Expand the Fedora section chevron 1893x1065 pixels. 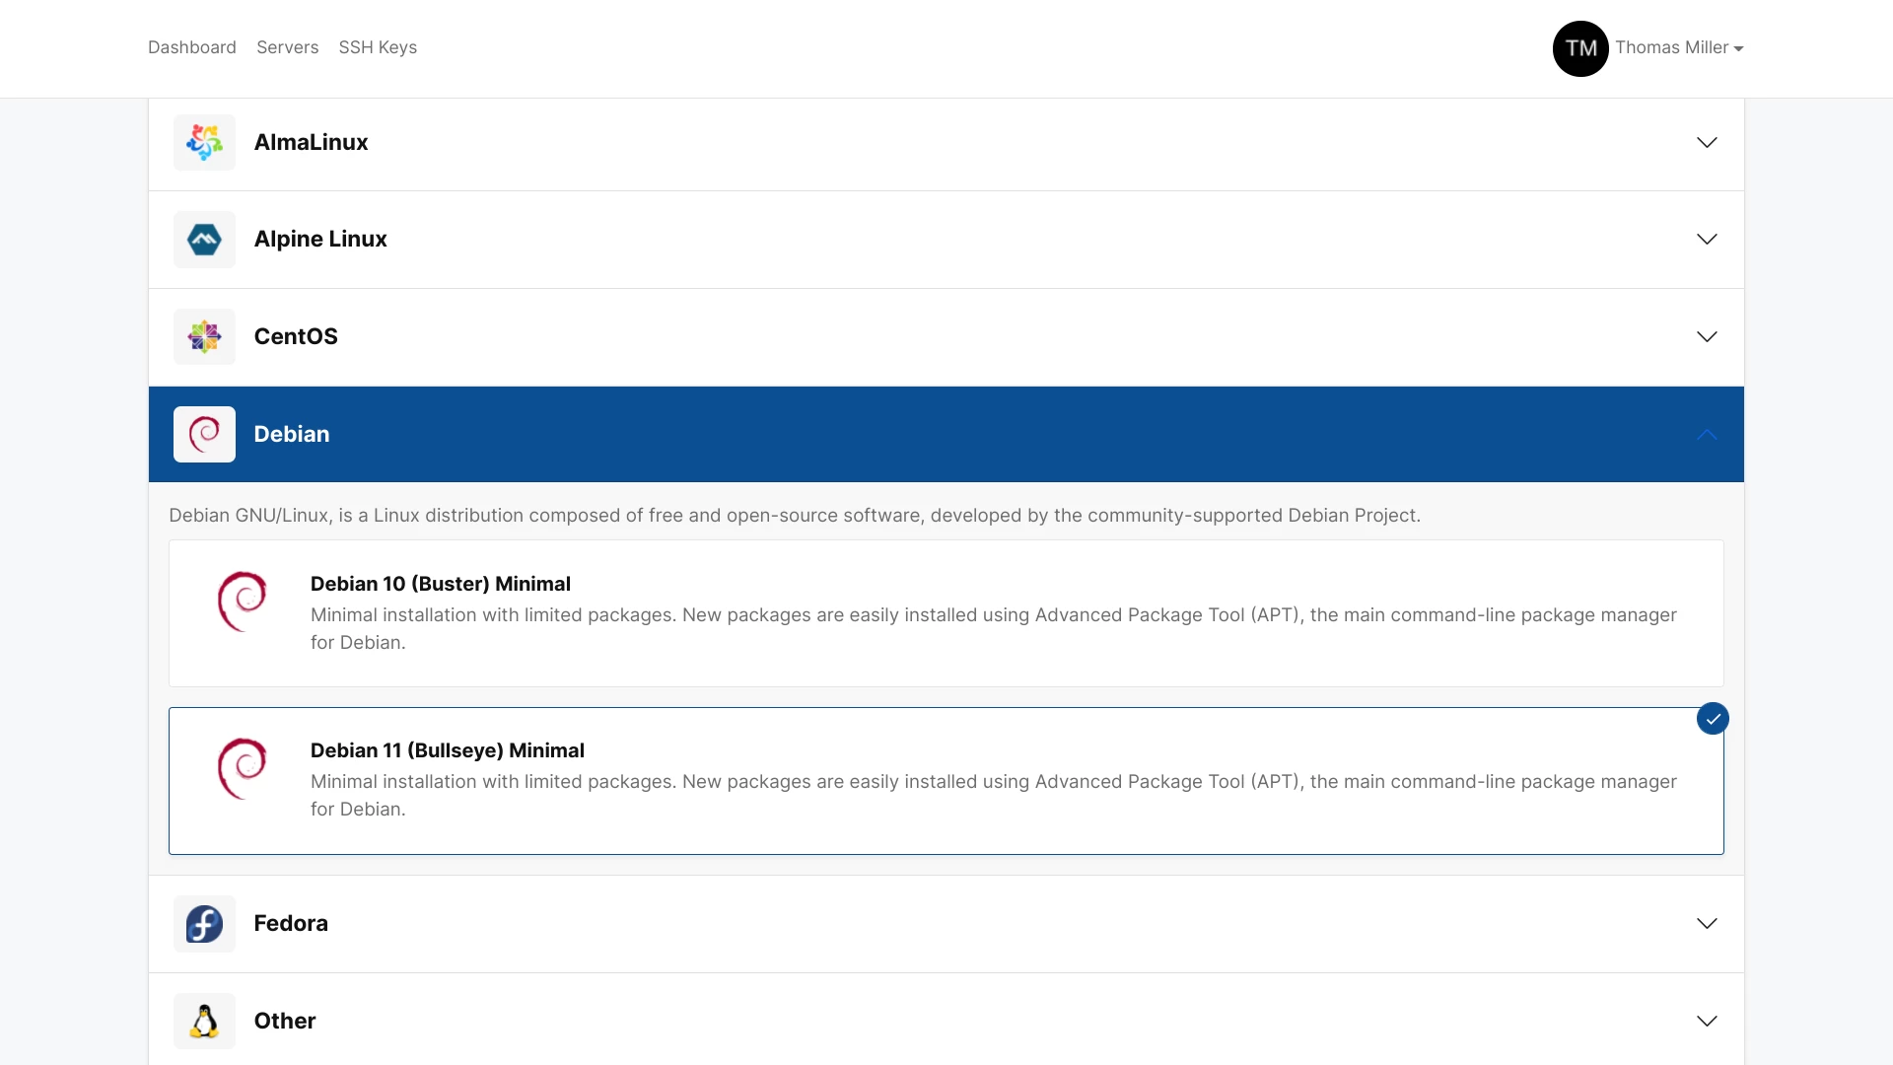pos(1707,924)
